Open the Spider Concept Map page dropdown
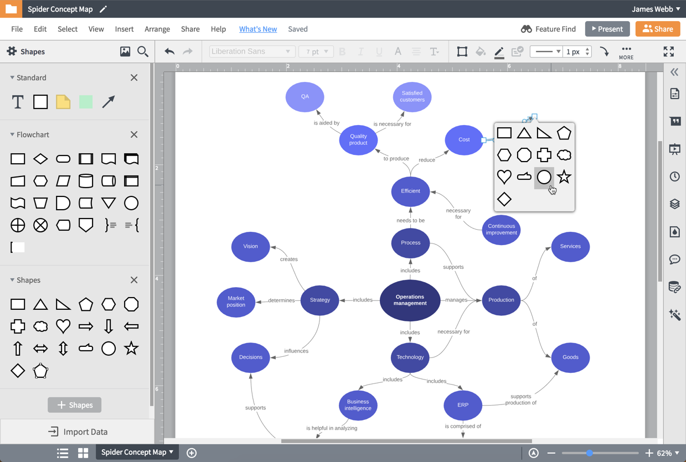The image size is (686, 462). point(137,452)
